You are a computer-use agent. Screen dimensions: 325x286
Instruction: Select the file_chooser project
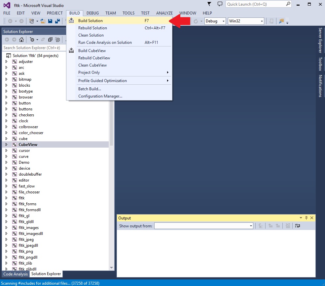pos(29,192)
